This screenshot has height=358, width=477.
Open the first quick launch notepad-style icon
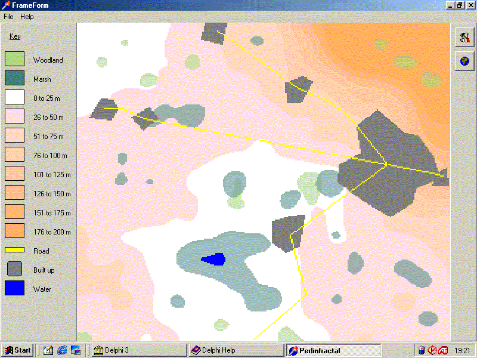pos(48,350)
